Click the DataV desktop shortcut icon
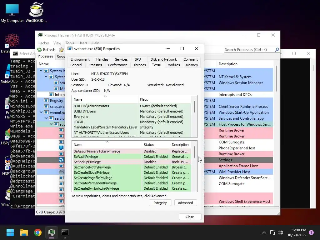The image size is (320, 240). [12, 40]
